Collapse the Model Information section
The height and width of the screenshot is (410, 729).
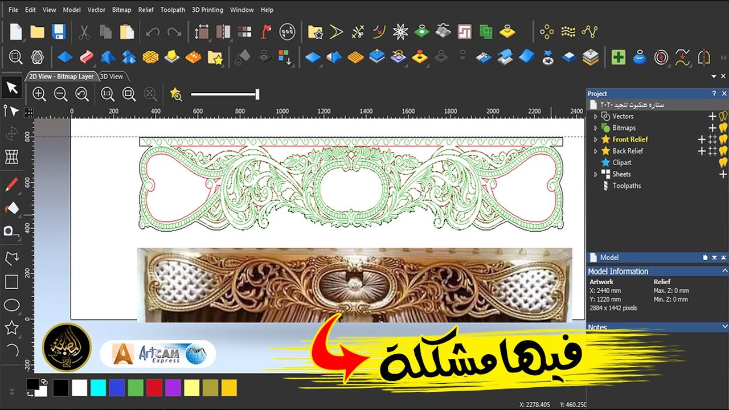(724, 271)
